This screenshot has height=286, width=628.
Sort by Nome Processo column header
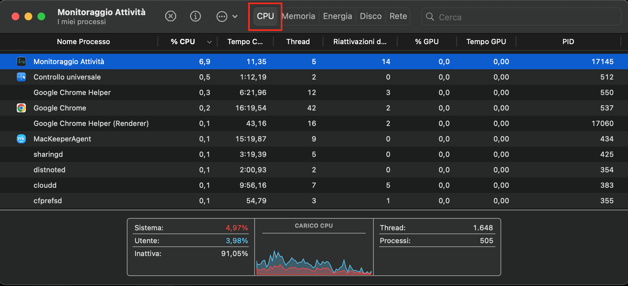pyautogui.click(x=84, y=42)
